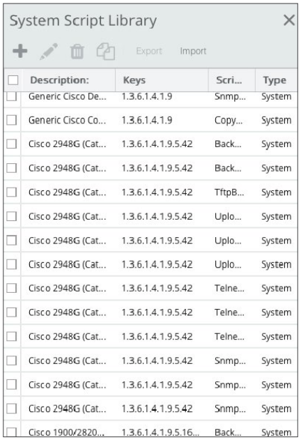The width and height of the screenshot is (301, 440).
Task: Click the copy script icon
Action: click(x=106, y=52)
